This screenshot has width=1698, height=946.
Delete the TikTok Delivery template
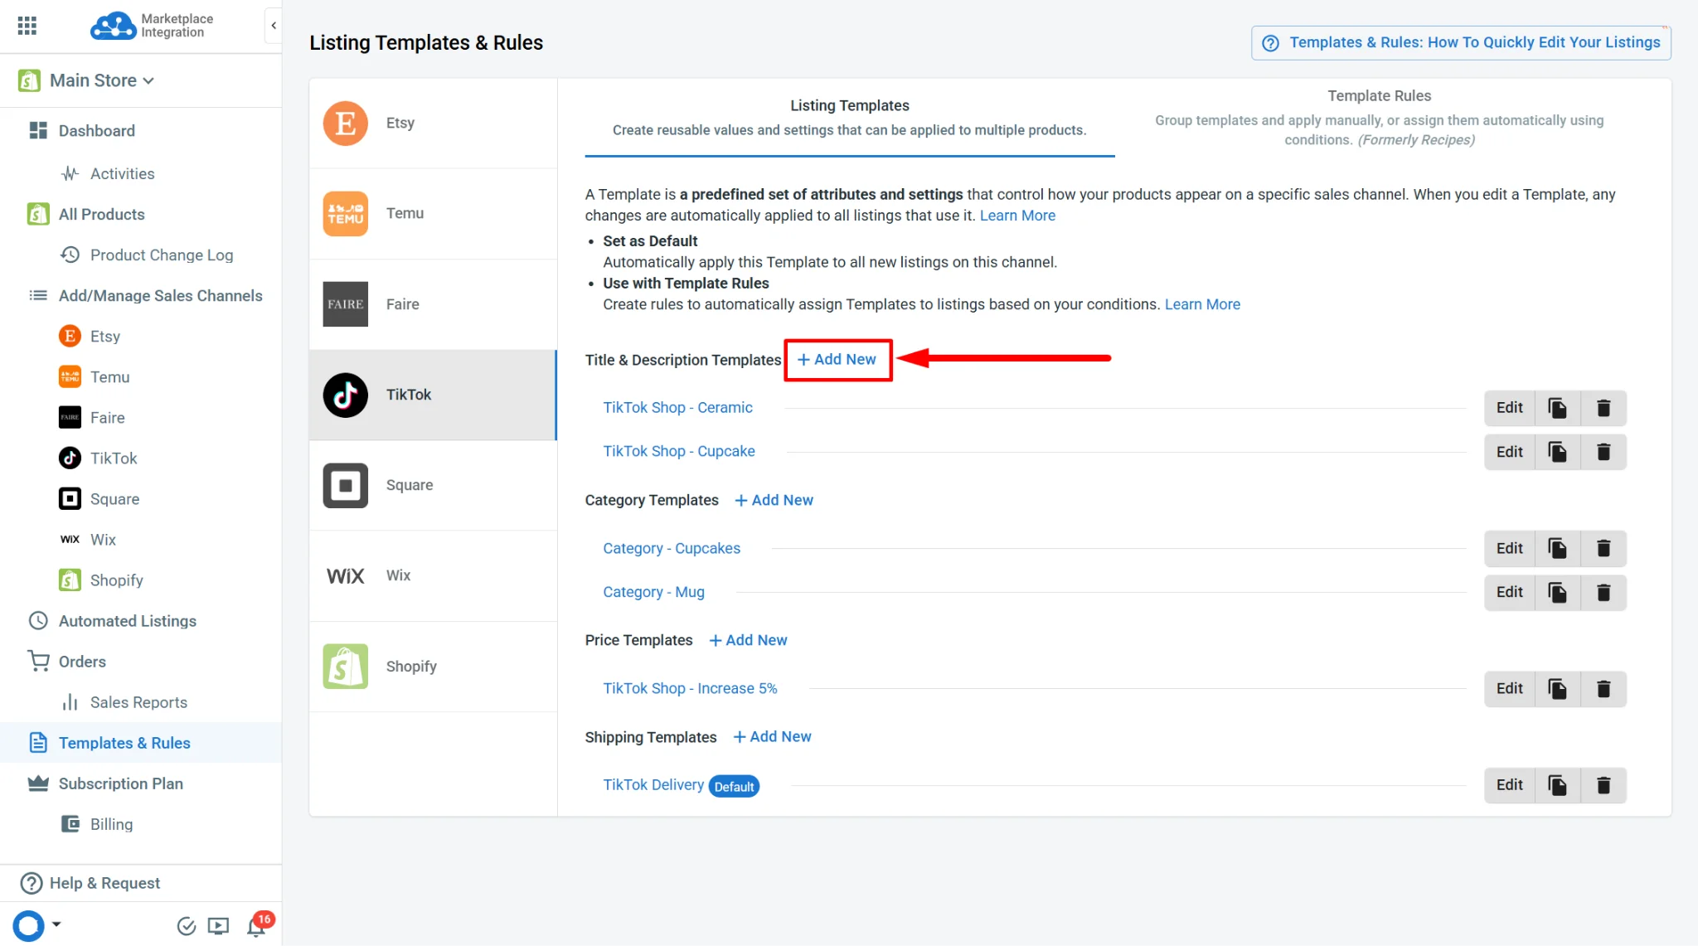point(1603,785)
